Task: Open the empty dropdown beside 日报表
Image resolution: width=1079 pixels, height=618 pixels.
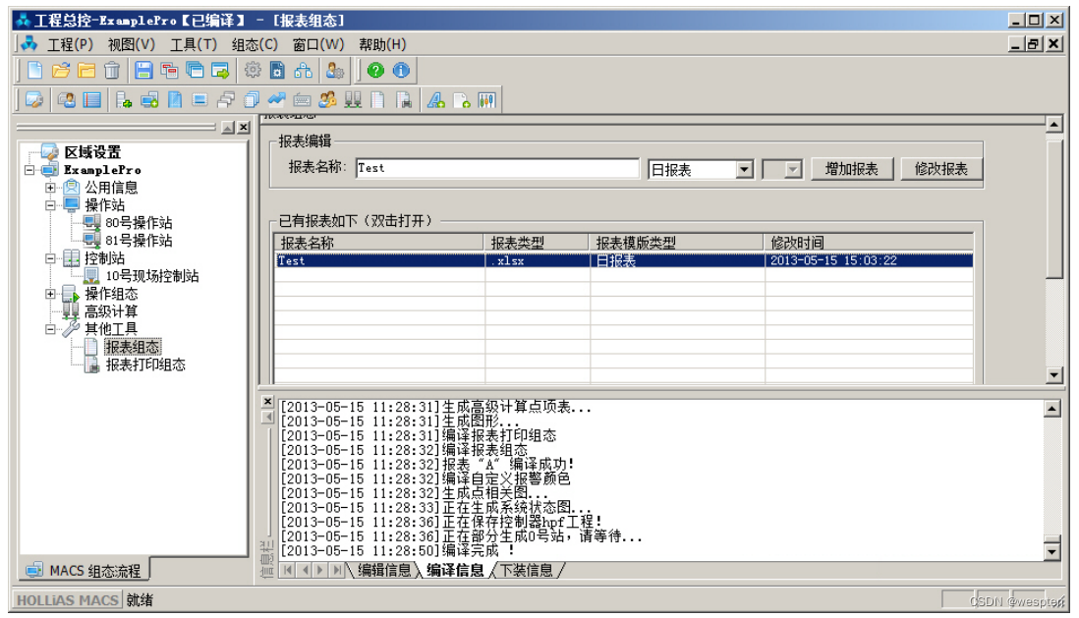Action: point(793,169)
